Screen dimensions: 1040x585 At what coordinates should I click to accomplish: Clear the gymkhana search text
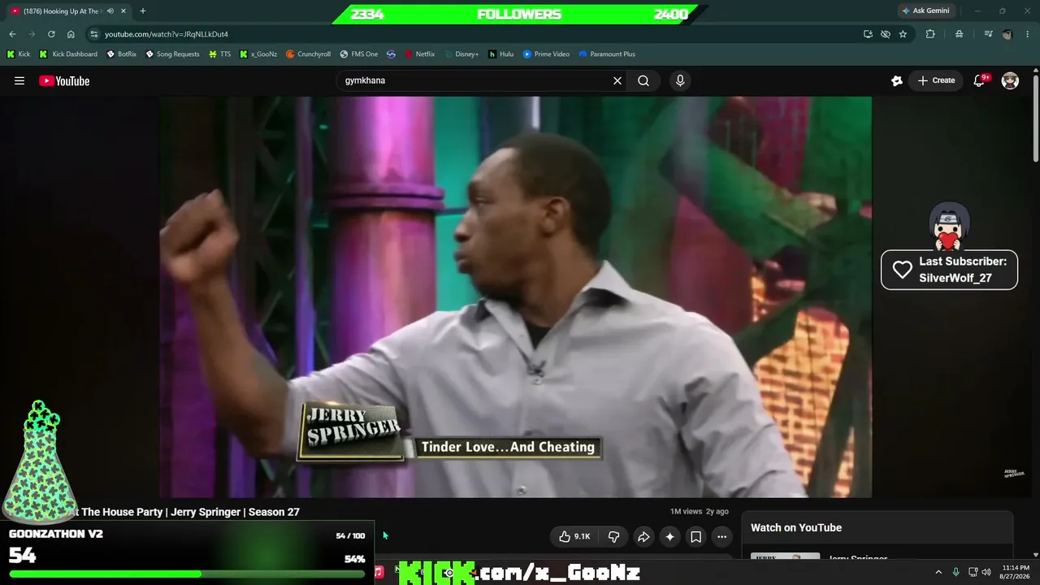pos(617,80)
